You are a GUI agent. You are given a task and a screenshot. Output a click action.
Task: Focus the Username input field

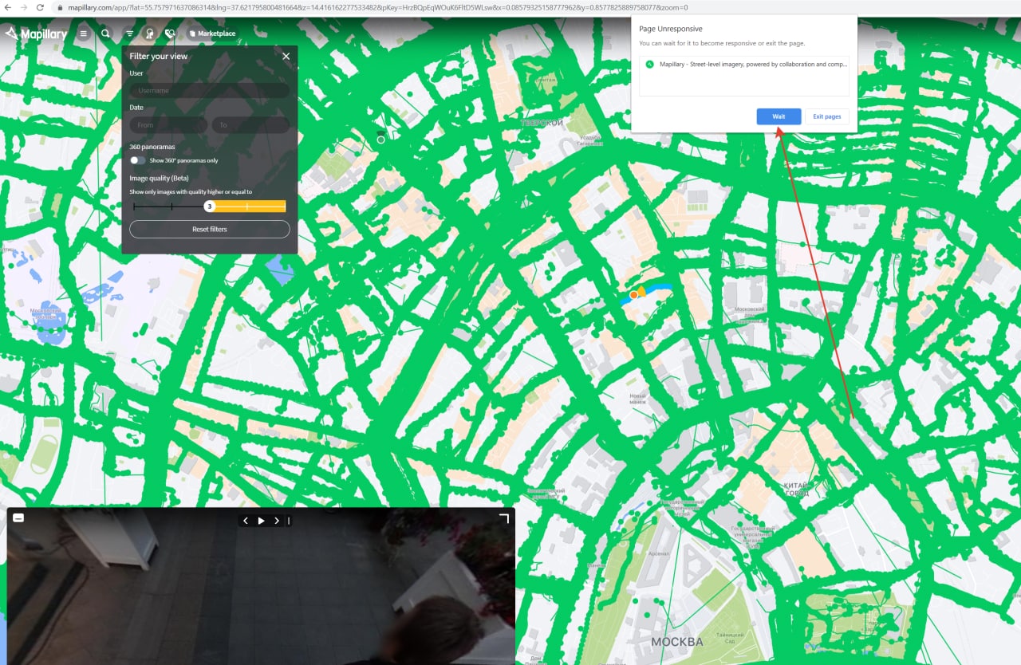[210, 91]
